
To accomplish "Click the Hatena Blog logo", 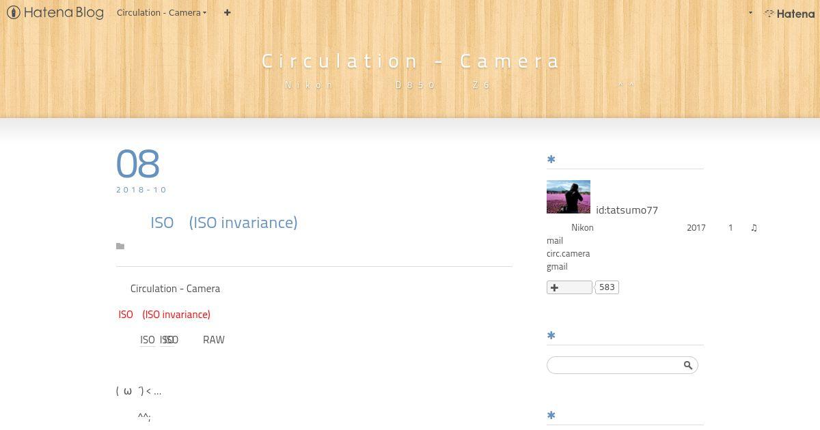I will [x=55, y=12].
